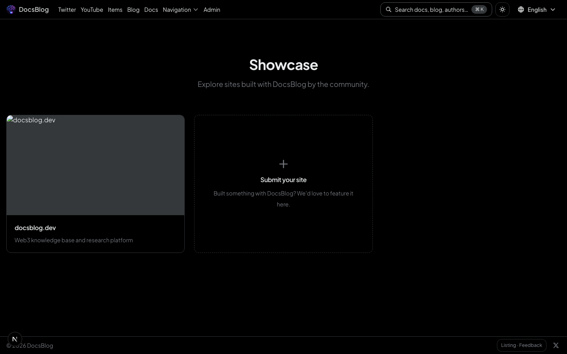Click the Command-K shortcut badge
Viewport: 567px width, 354px height.
coord(479,9)
